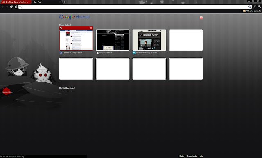Close the New Tab tab
This screenshot has width=262, height=158.
click(x=60, y=2)
